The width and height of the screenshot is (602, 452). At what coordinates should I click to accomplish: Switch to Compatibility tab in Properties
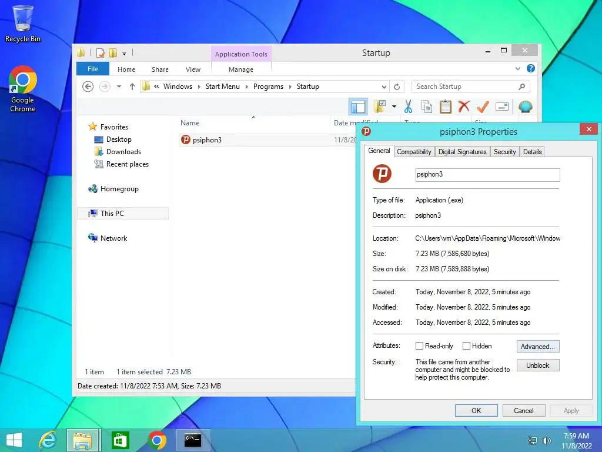coord(414,152)
